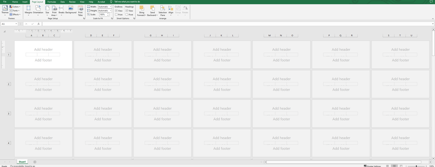Click the horizontal scrollbar right arrow
The height and width of the screenshot is (167, 435).
click(431, 162)
